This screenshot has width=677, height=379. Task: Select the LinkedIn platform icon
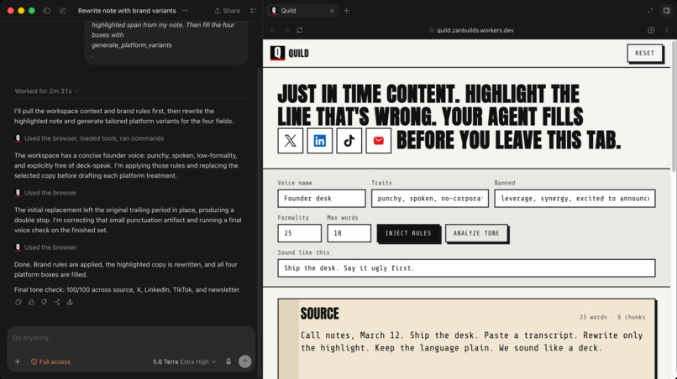(x=319, y=141)
